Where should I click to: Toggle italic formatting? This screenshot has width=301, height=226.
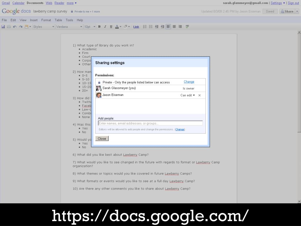(105, 27)
